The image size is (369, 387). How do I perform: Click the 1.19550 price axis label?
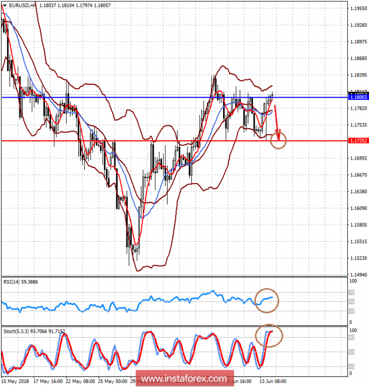[358, 8]
